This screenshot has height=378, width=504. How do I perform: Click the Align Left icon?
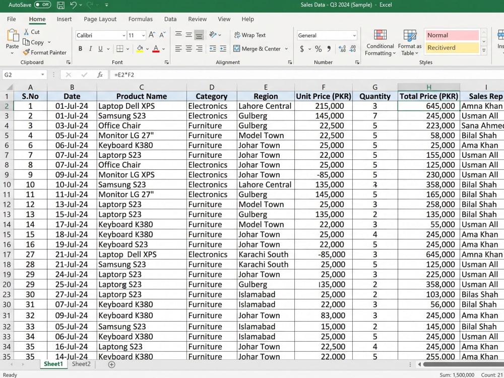coord(178,48)
